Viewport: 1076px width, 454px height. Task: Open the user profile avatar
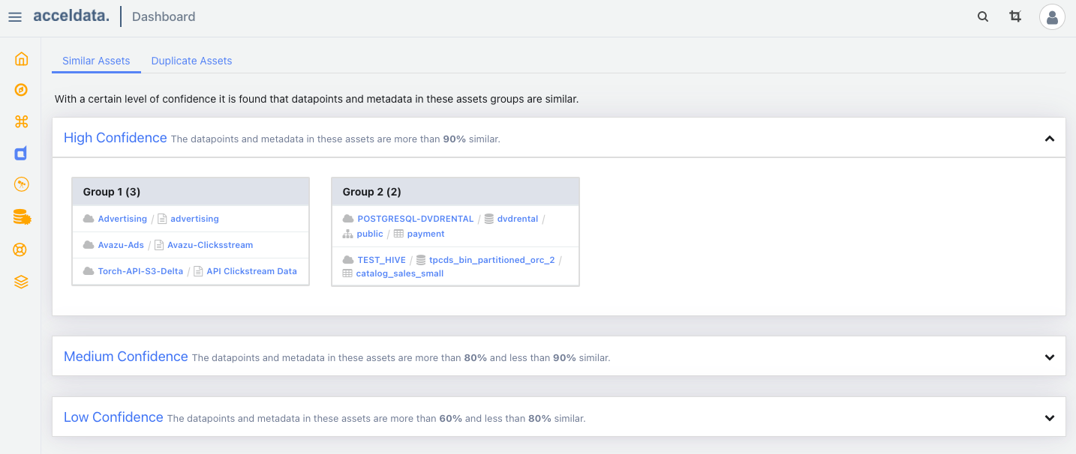click(1051, 17)
